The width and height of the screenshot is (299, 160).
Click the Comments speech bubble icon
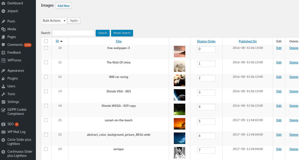coord(3,45)
